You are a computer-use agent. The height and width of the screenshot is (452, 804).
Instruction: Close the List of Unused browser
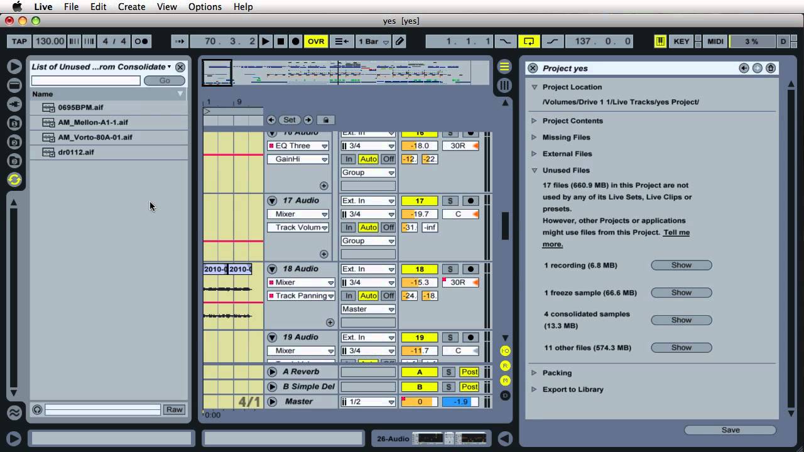(x=180, y=67)
